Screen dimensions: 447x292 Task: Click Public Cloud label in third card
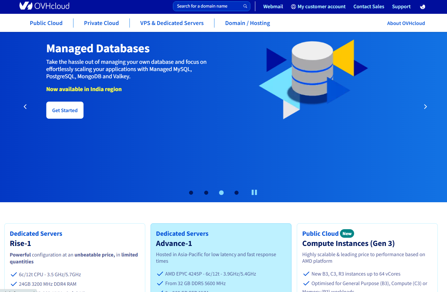pos(320,234)
